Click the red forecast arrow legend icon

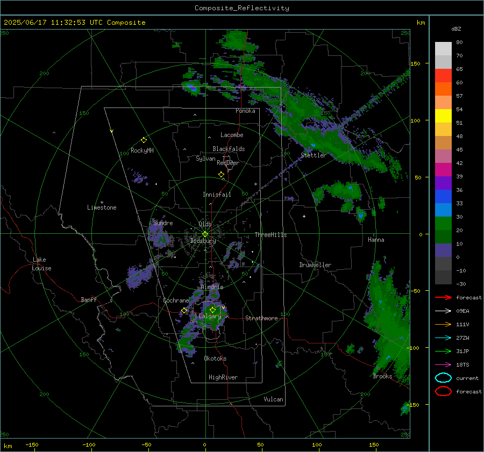pos(443,297)
